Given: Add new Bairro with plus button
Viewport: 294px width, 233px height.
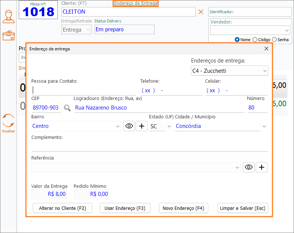Looking at the screenshot, I should 142,126.
